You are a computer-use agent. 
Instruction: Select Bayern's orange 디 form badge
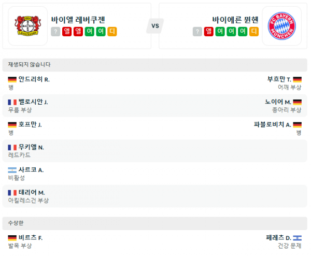point(254,32)
